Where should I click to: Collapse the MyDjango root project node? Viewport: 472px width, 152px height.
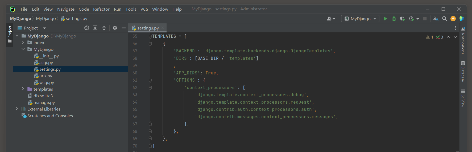click(17, 36)
